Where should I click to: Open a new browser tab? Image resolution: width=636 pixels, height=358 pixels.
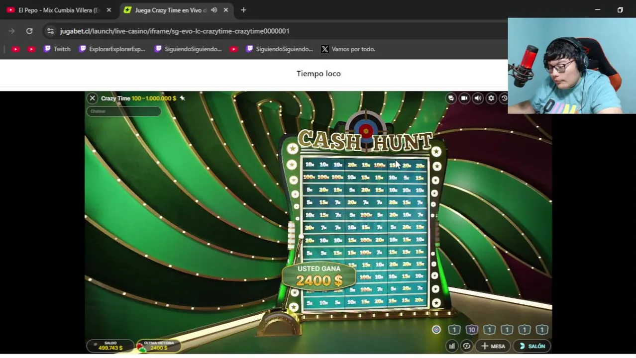[243, 10]
